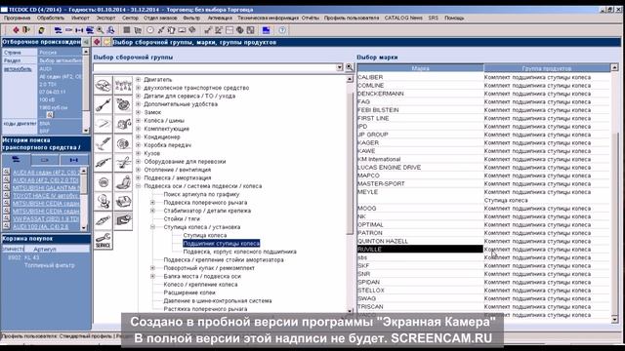Click the red diamond icon in blue header bar

pyautogui.click(x=97, y=42)
